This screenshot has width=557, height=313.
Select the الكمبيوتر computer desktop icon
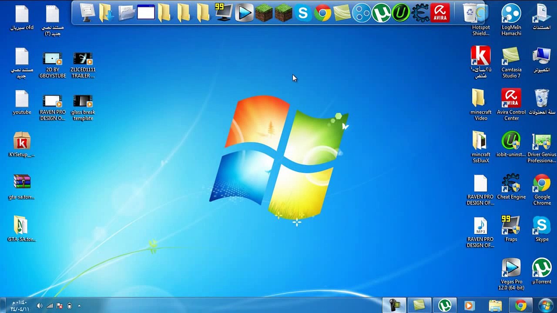pyautogui.click(x=542, y=60)
